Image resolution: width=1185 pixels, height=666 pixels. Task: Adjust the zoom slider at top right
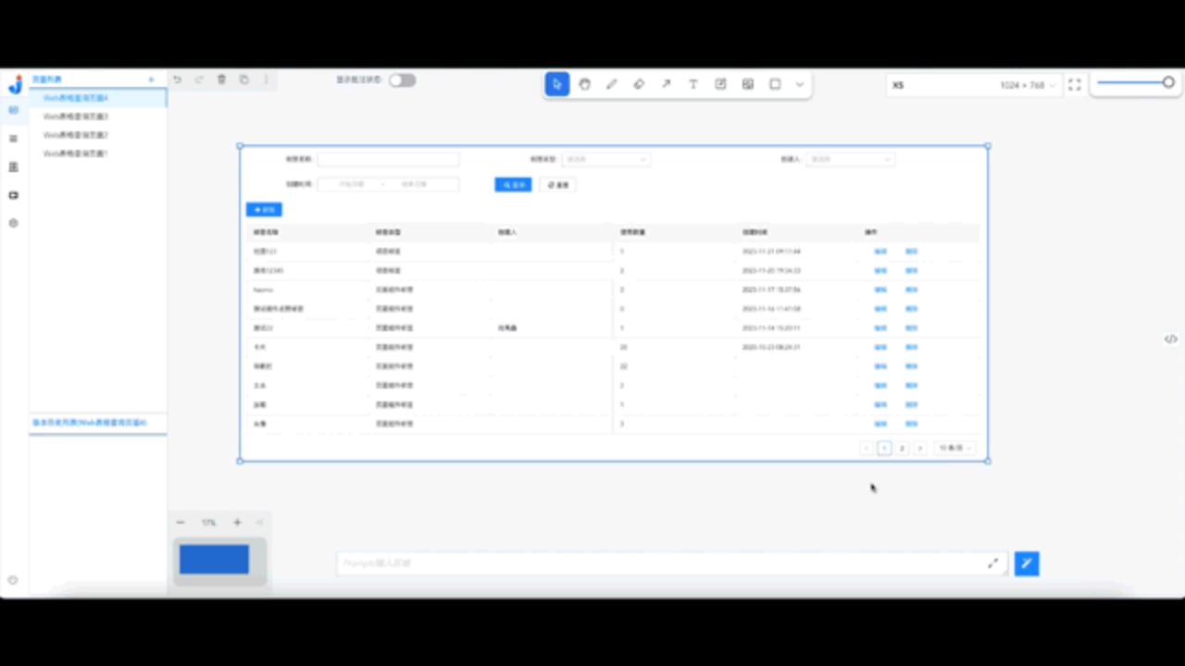1168,82
